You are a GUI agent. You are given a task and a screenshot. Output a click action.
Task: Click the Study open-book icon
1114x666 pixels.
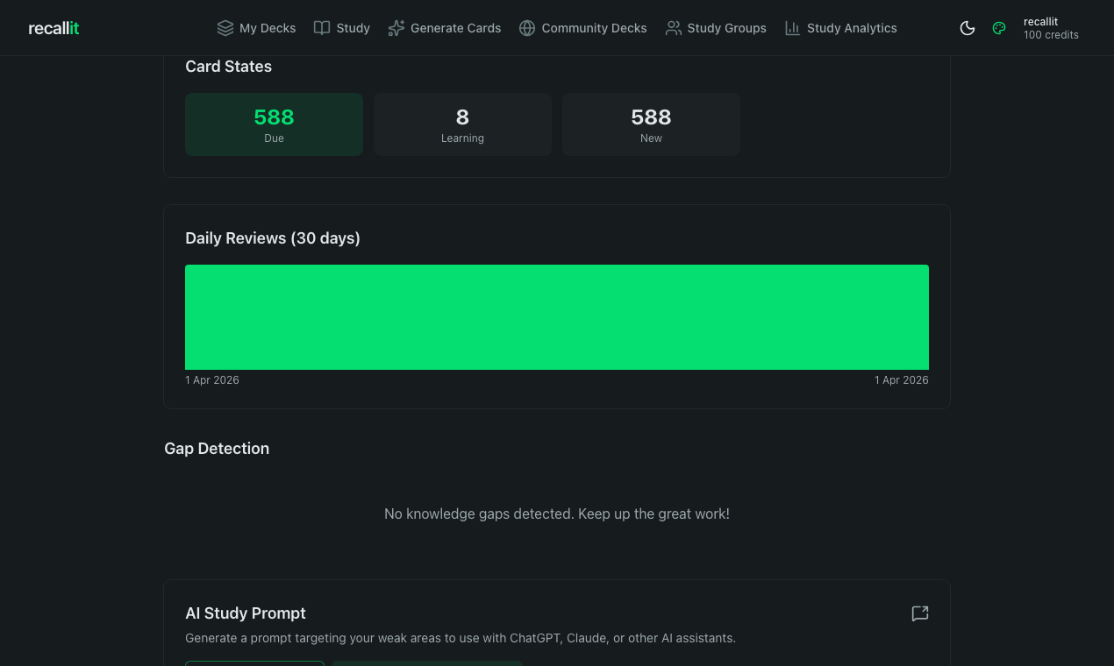tap(321, 27)
